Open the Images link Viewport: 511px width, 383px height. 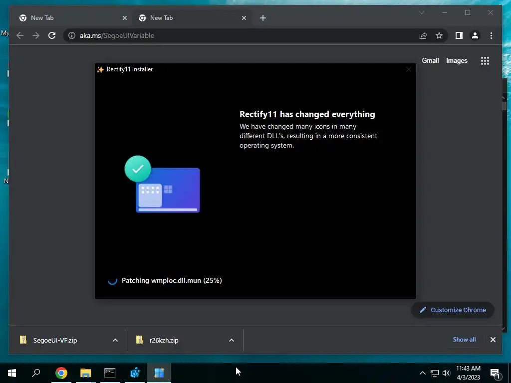click(457, 60)
